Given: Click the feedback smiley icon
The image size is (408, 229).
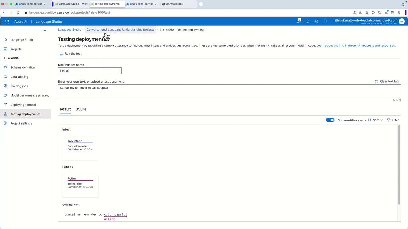Looking at the screenshot, I should pos(307,22).
